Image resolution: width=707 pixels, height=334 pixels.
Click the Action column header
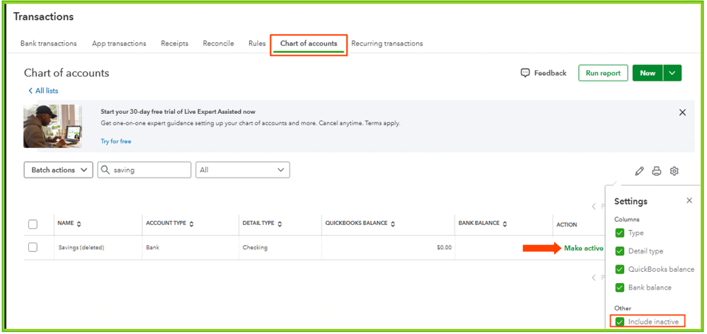pos(567,224)
